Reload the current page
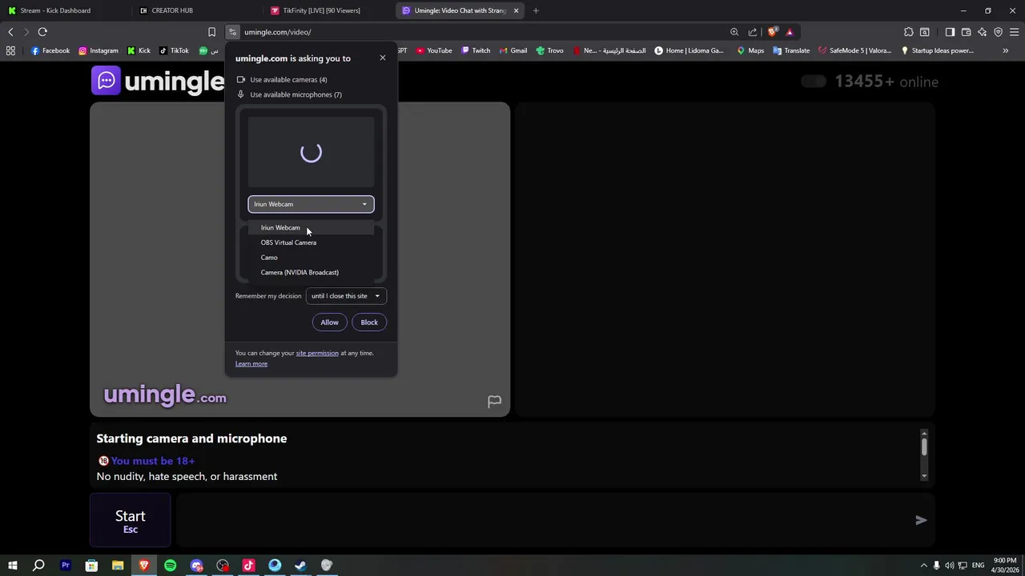The image size is (1025, 576). pyautogui.click(x=42, y=32)
